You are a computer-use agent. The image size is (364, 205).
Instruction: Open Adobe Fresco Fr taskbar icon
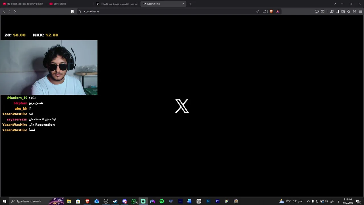pos(208,201)
